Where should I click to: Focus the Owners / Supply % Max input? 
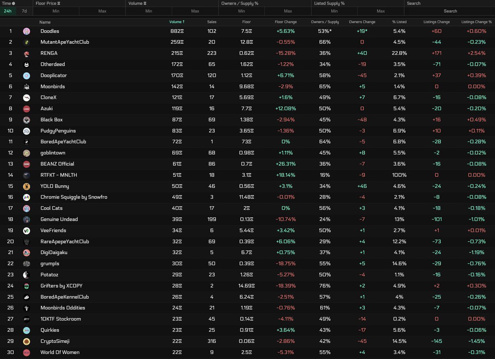[288, 11]
